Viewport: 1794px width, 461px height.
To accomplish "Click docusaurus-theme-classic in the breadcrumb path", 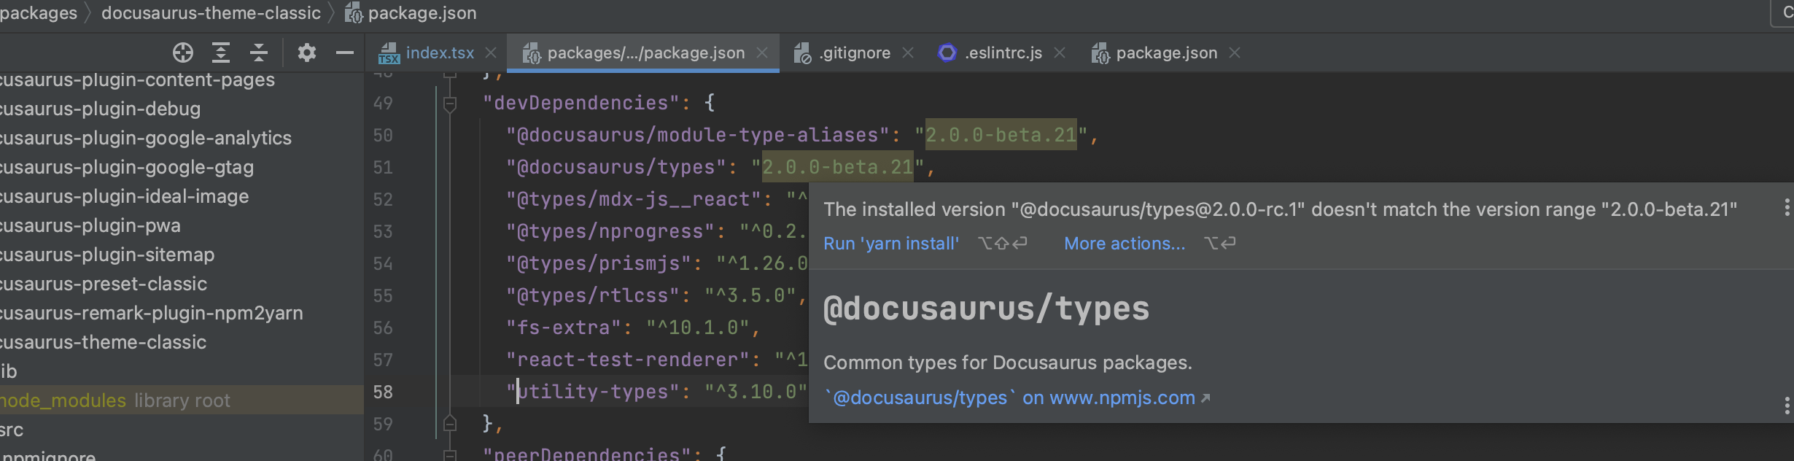I will pos(211,13).
